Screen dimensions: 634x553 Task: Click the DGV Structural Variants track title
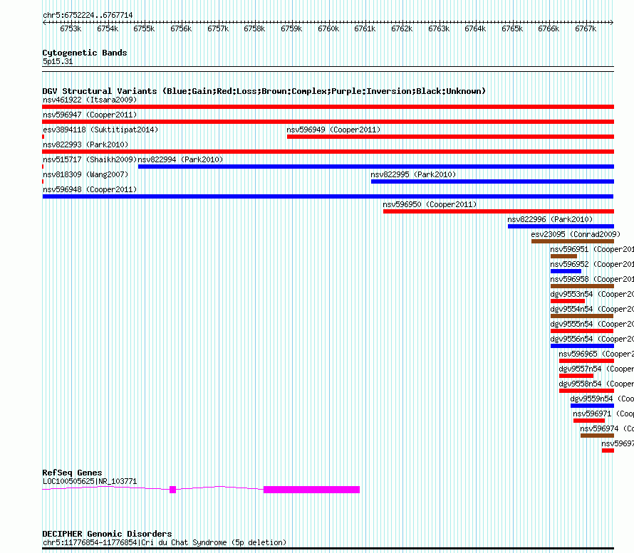264,91
